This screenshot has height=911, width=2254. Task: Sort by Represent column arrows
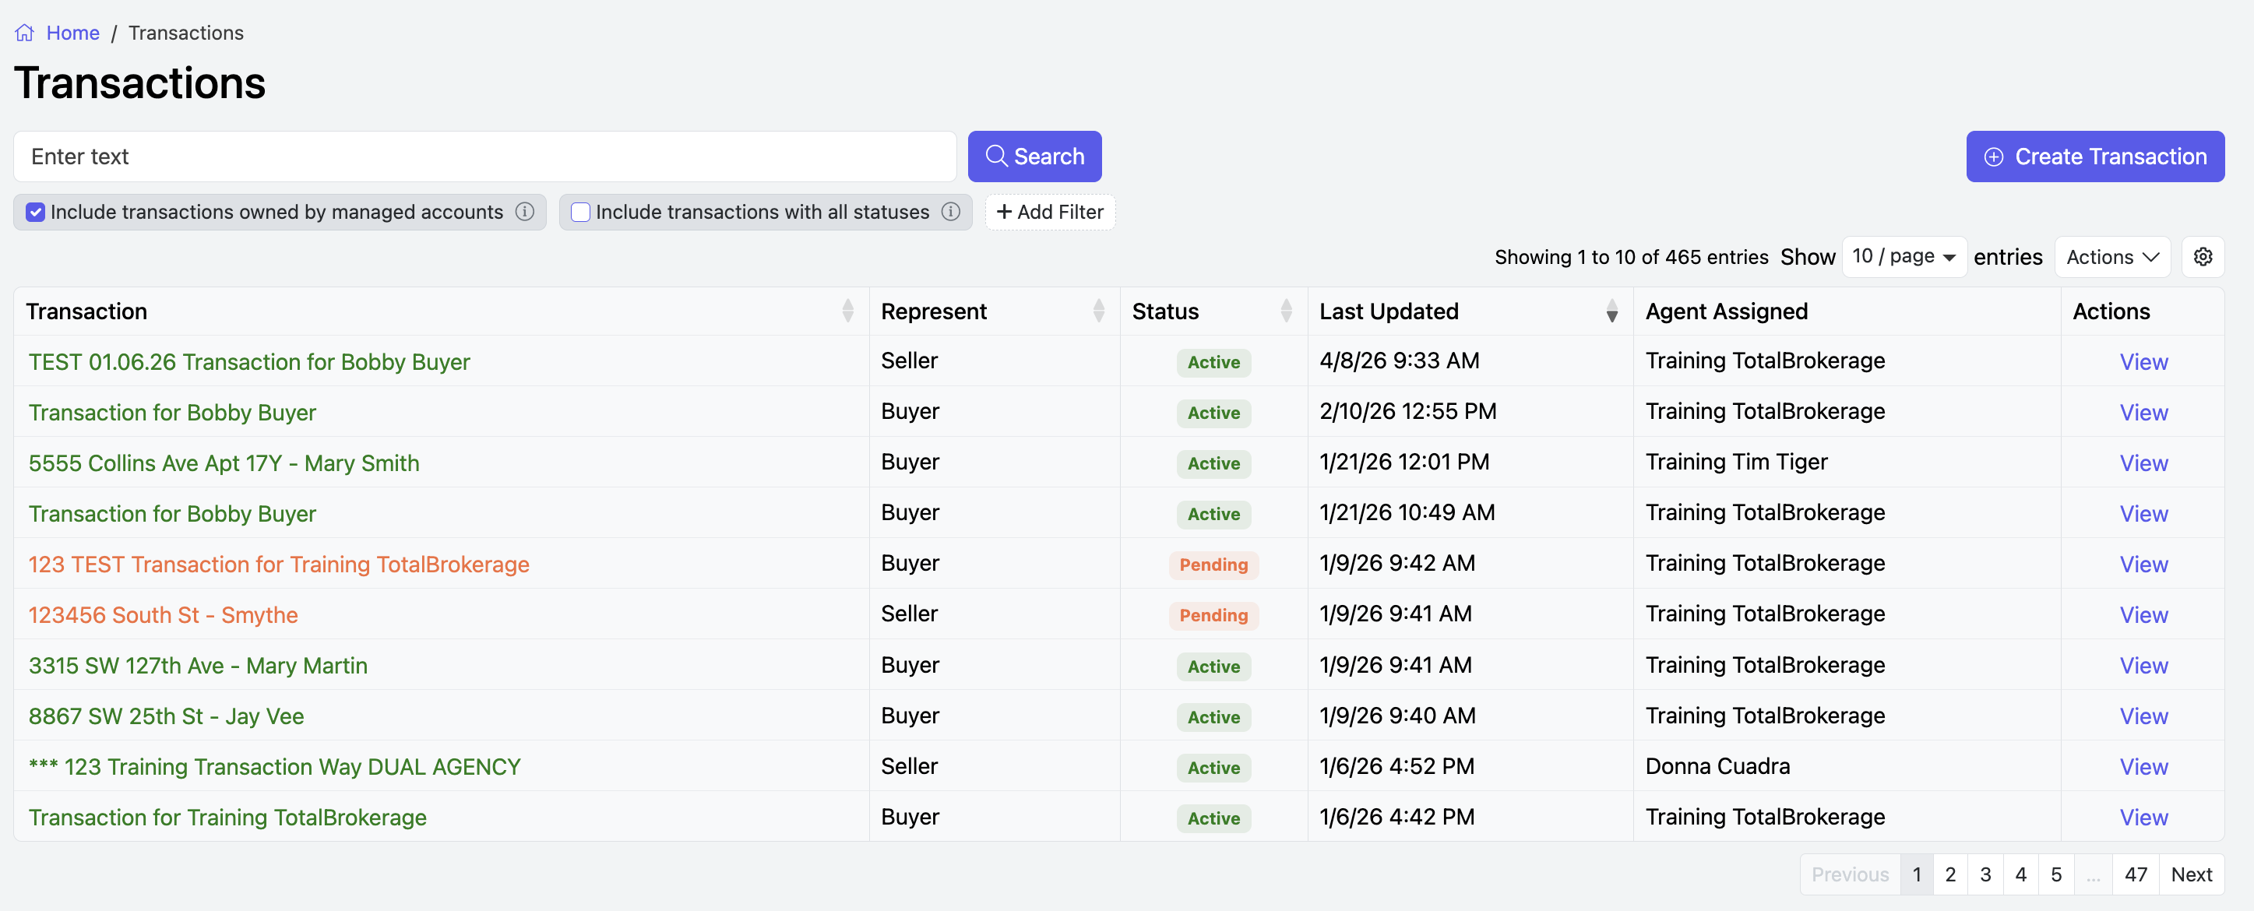tap(1098, 311)
